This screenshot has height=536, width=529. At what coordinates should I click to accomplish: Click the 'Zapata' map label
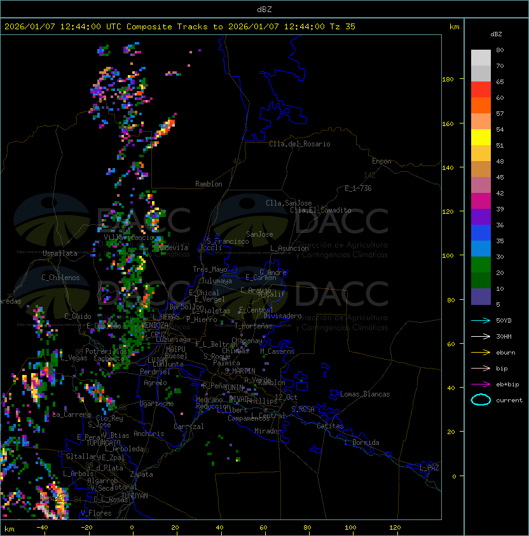tap(141, 474)
